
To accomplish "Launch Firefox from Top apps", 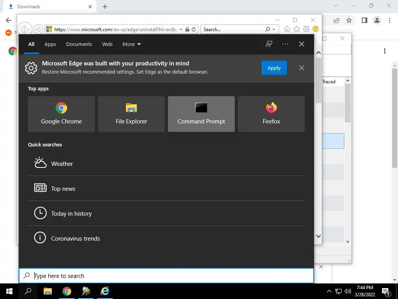I will (x=271, y=114).
